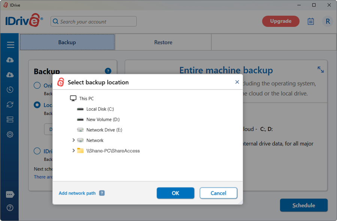Select the Local backup radio button

37,105
